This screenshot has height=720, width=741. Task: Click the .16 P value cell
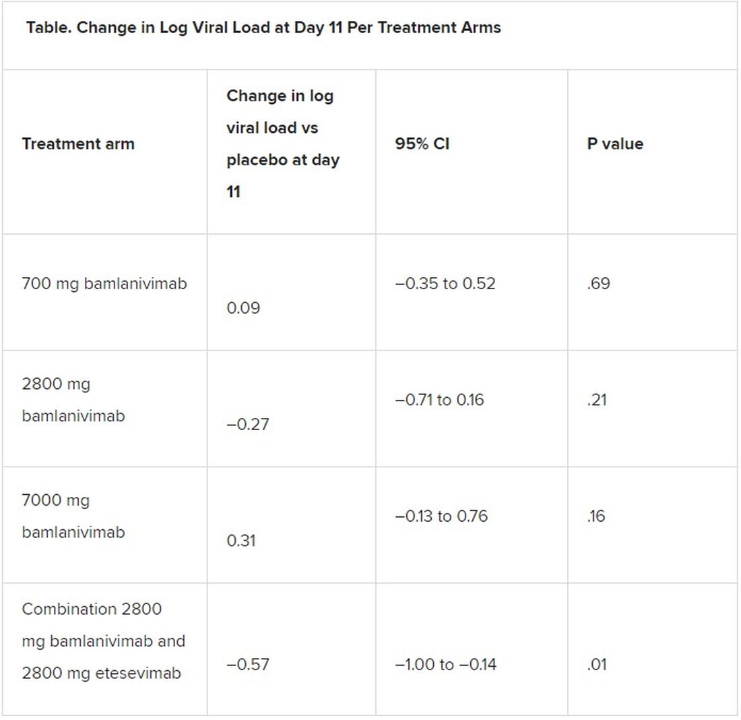tap(596, 516)
